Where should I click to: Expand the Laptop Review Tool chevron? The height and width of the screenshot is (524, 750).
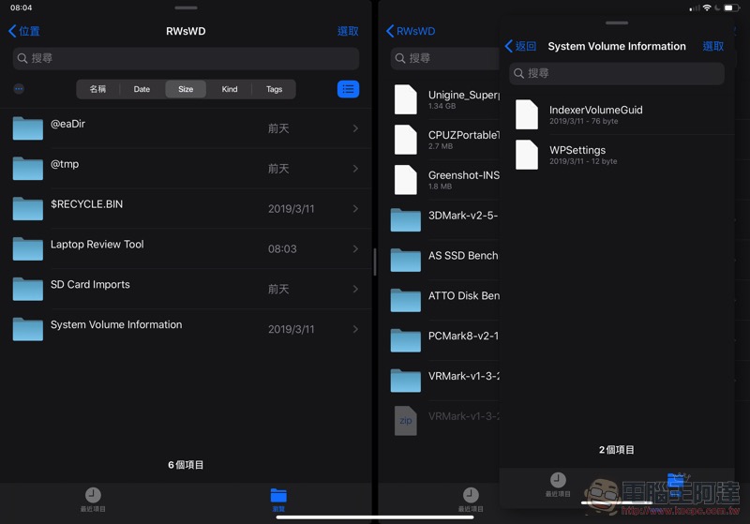(x=355, y=248)
